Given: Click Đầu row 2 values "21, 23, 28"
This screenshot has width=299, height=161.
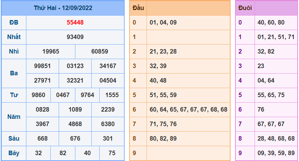Looking at the screenshot, I should [163, 51].
